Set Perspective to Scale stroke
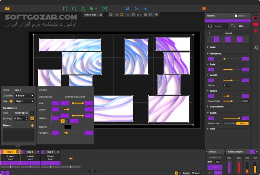This screenshot has width=260, height=175. click(229, 123)
